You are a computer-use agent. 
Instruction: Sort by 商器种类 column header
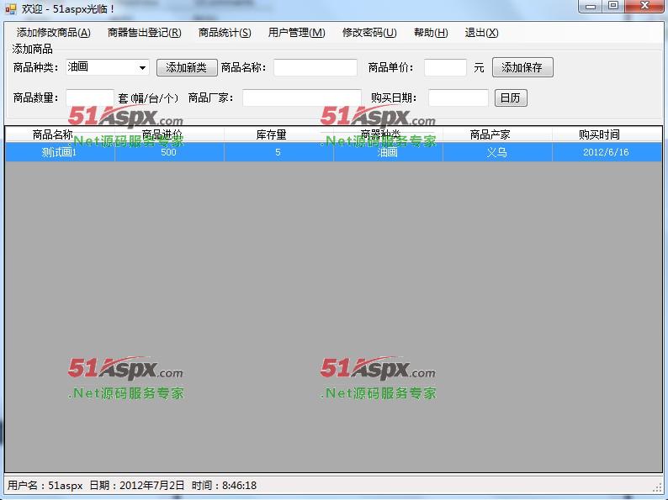coord(388,134)
